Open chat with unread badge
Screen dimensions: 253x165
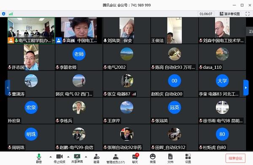[135, 158]
